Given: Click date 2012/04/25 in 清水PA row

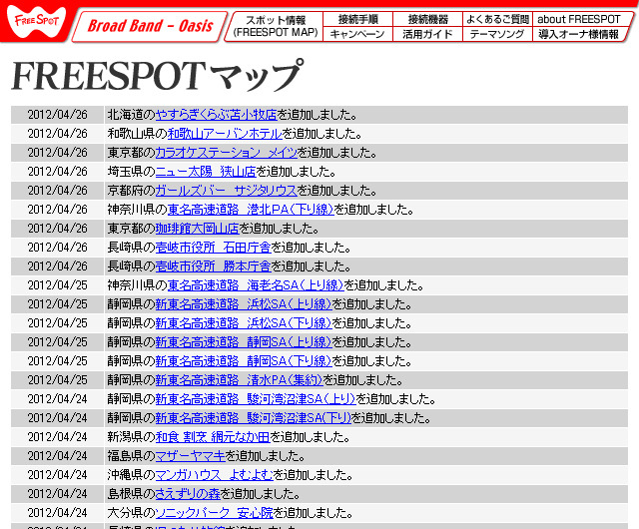Looking at the screenshot, I should pos(58,380).
